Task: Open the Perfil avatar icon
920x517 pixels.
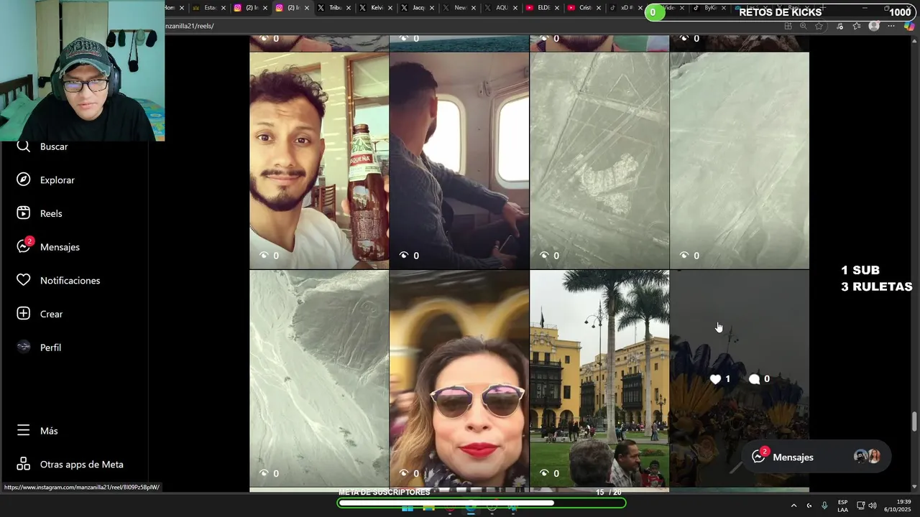Action: tap(24, 347)
